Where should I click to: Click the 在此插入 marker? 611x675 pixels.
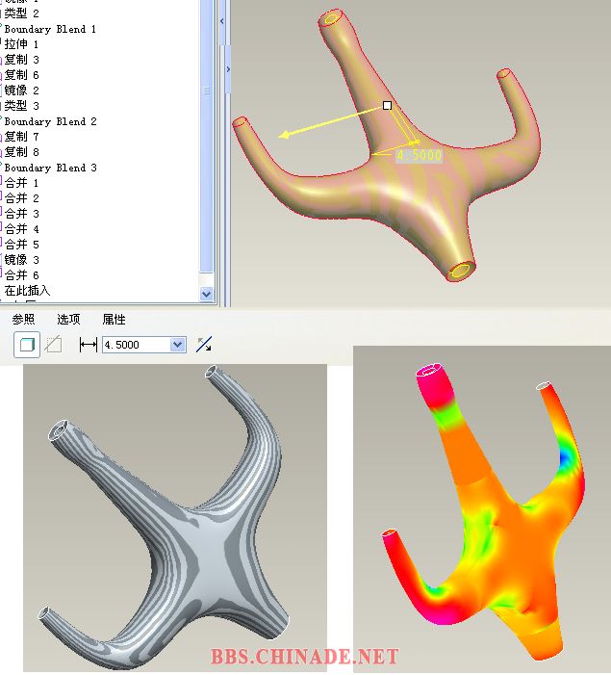pyautogui.click(x=27, y=291)
